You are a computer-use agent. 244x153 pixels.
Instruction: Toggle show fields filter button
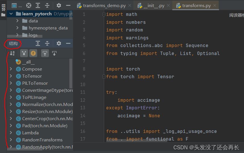click(34, 53)
